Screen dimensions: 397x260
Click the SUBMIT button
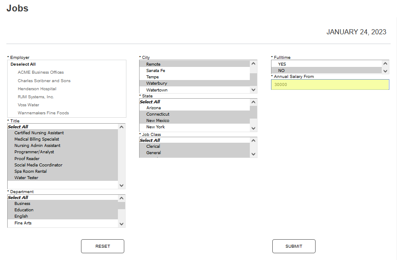pos(294,246)
